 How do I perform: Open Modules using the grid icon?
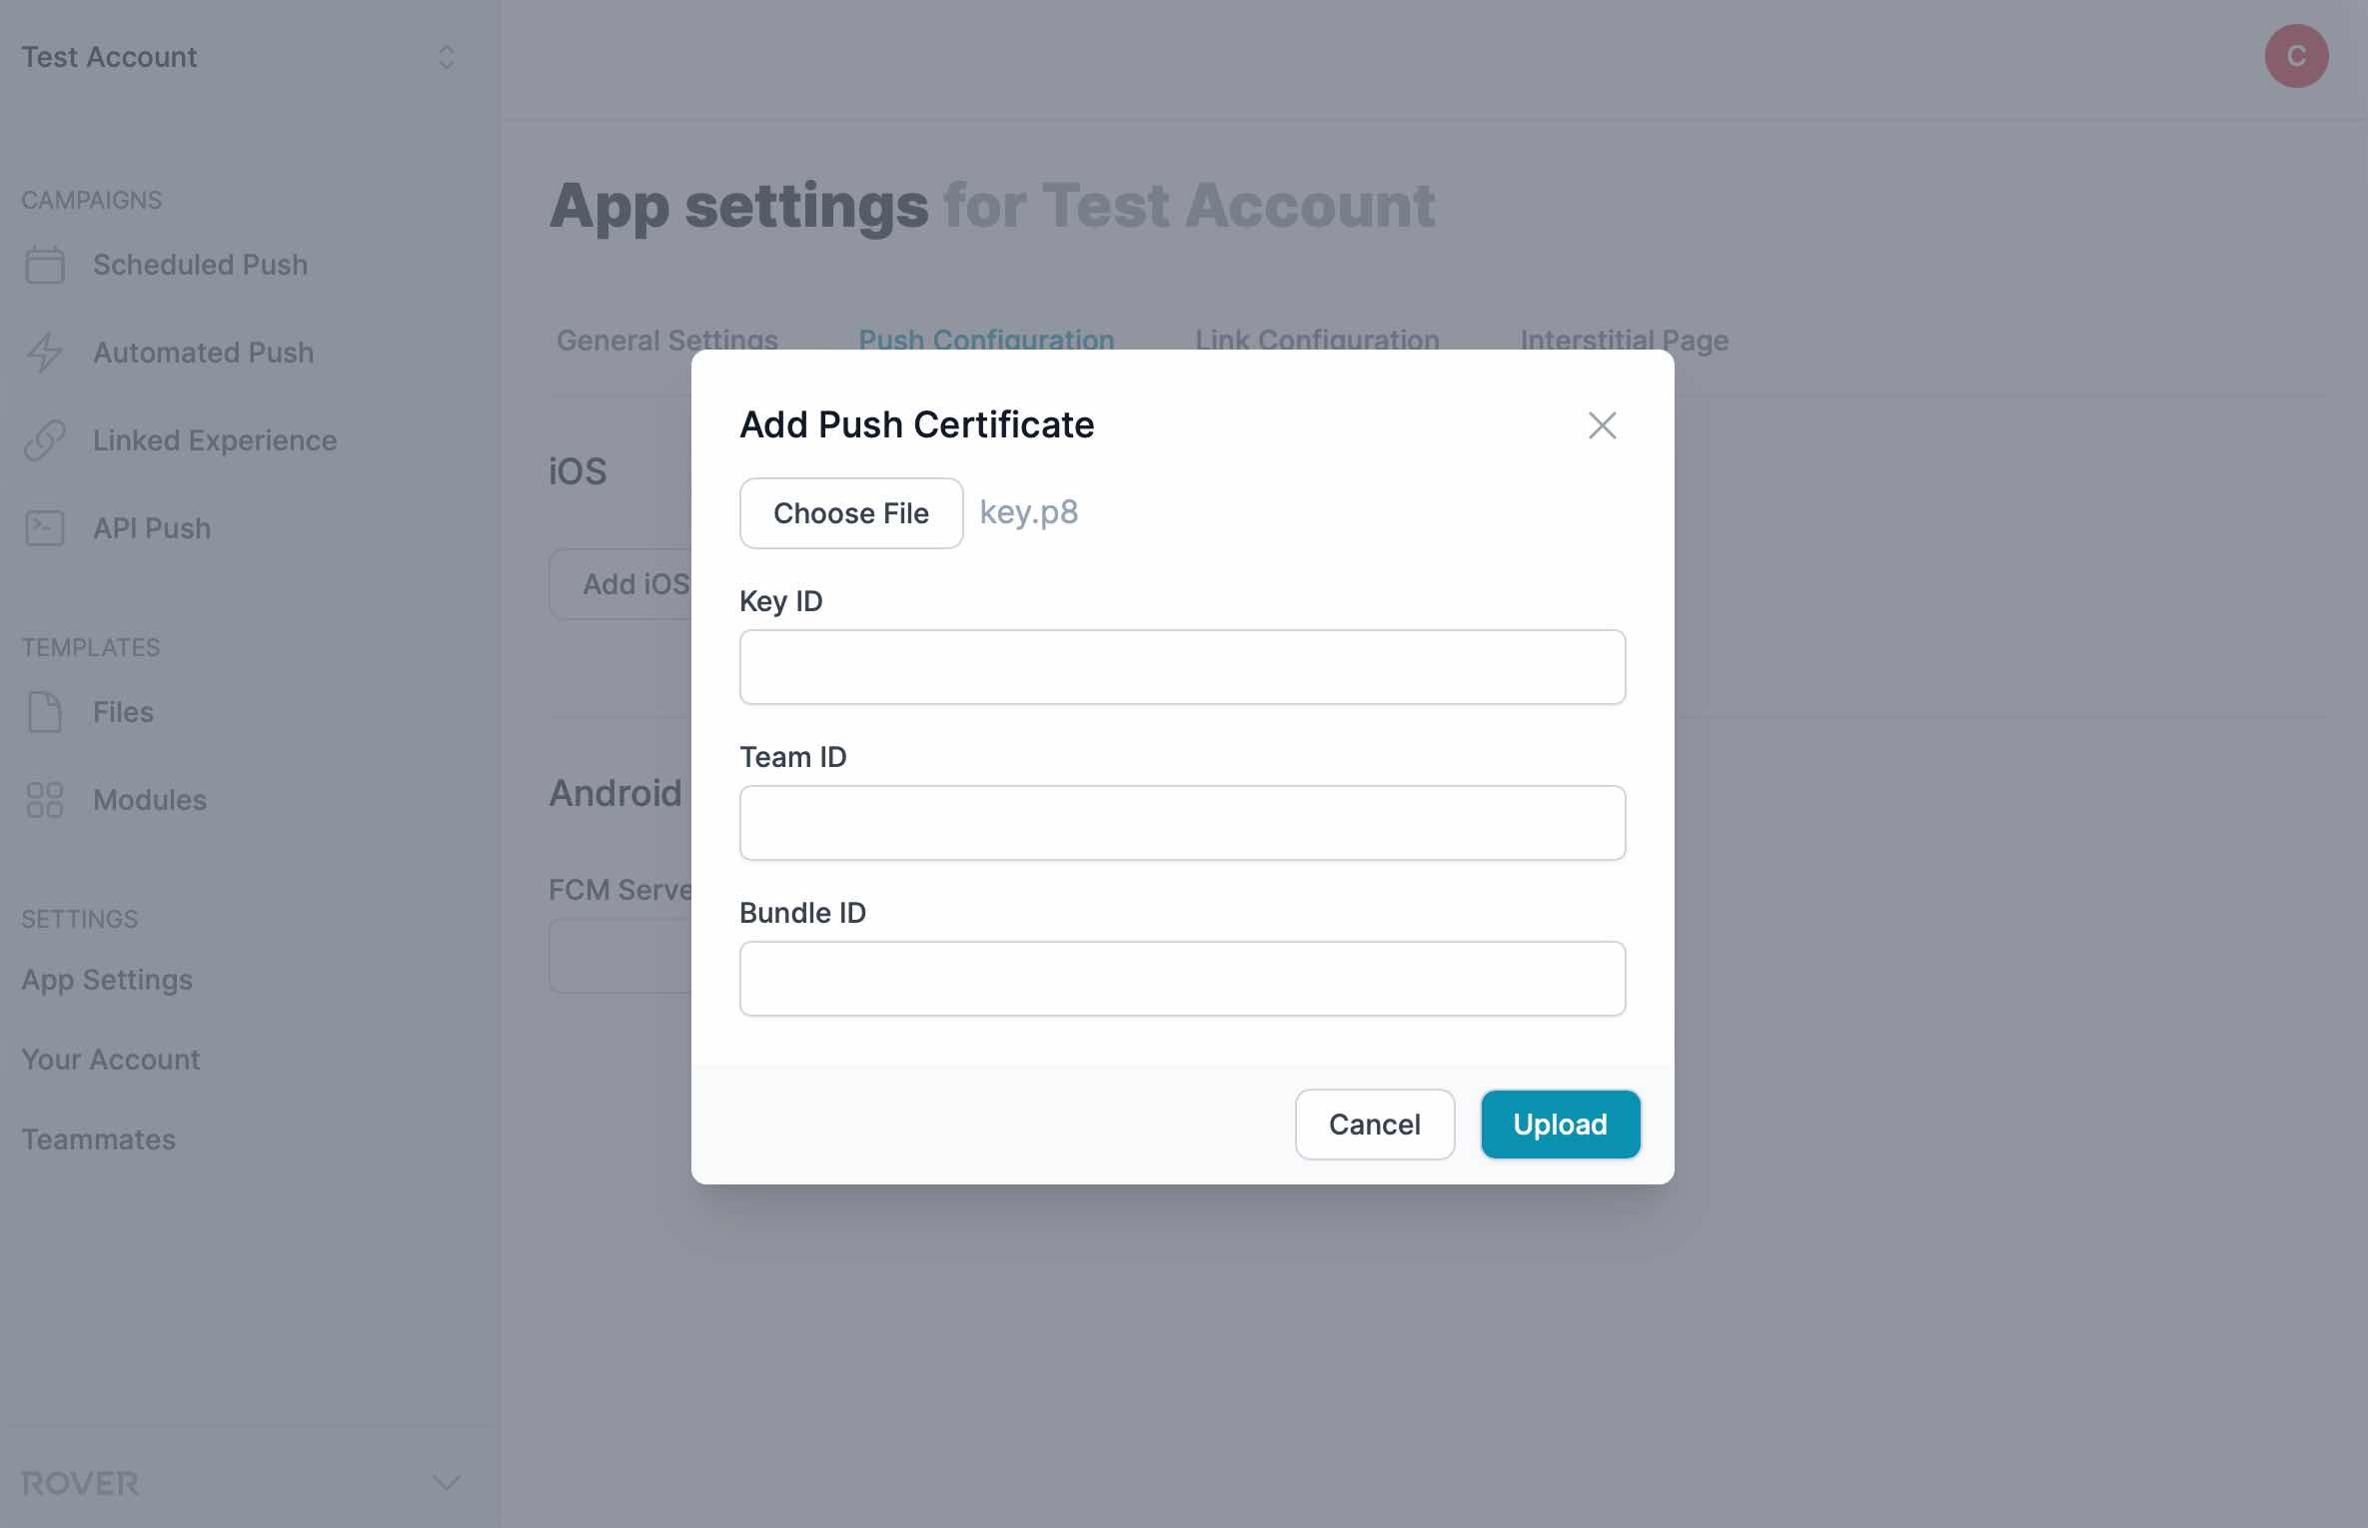pos(43,799)
